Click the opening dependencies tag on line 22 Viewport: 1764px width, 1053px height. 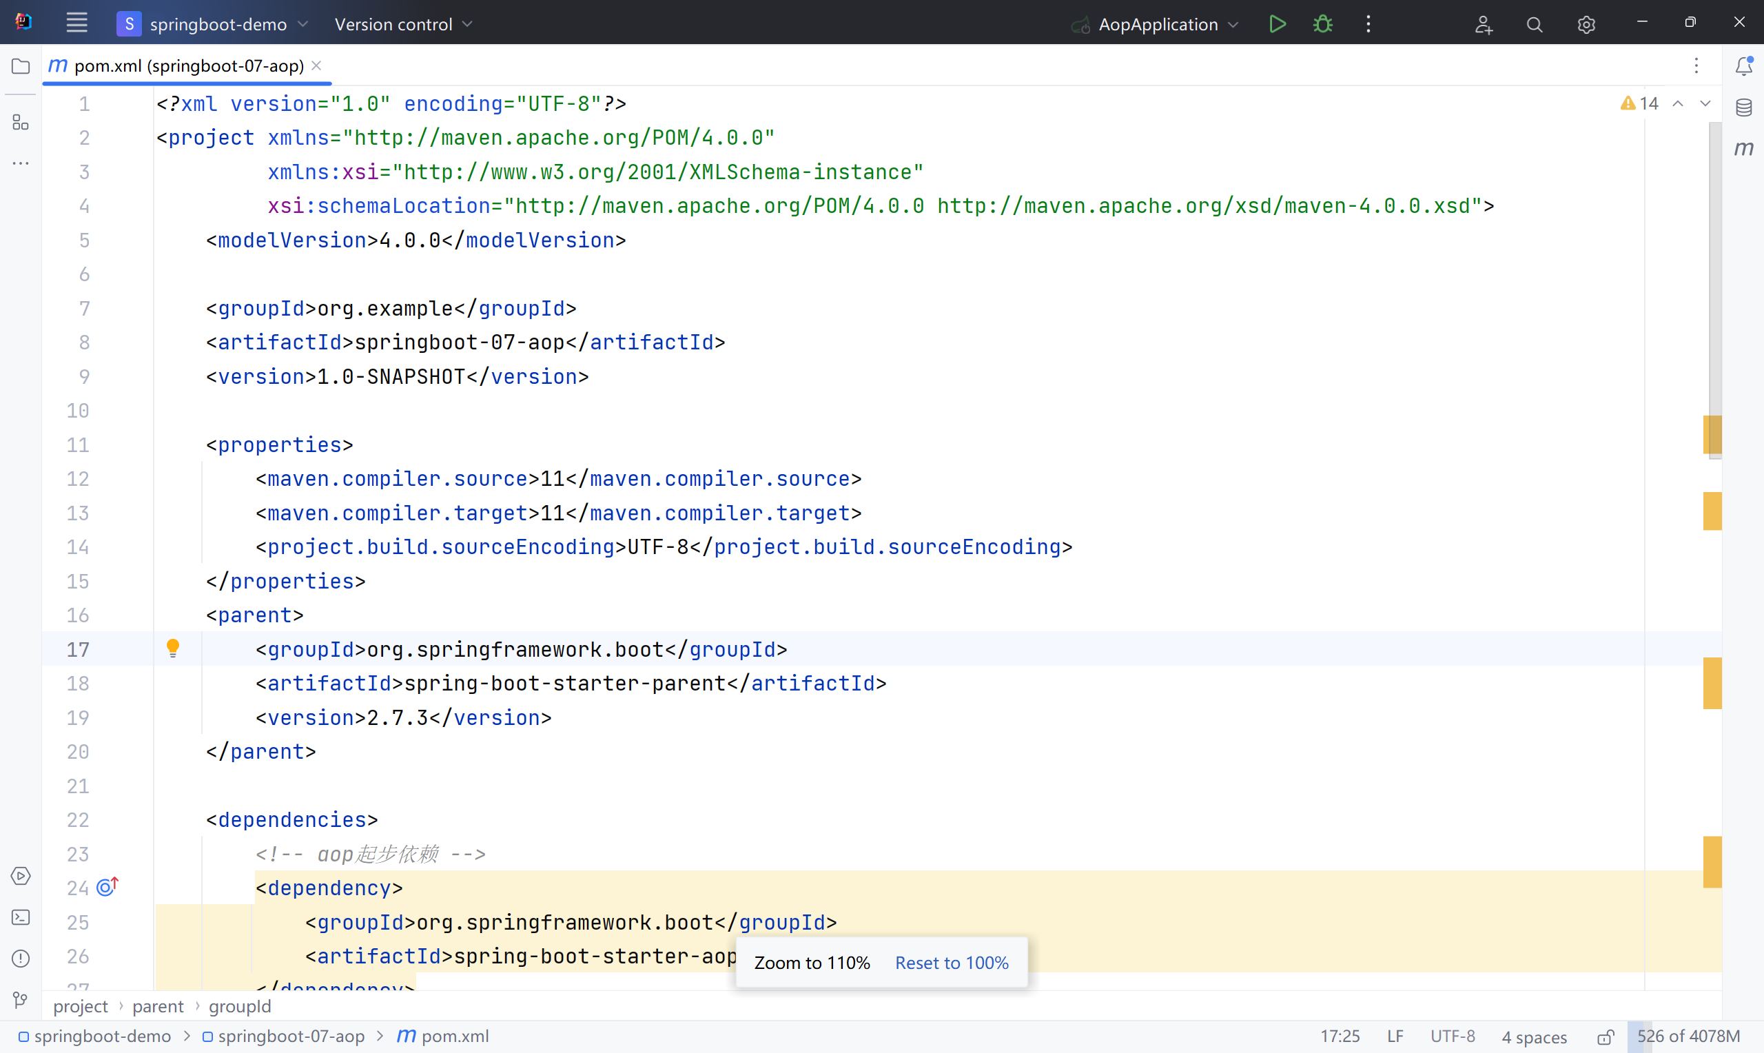tap(292, 819)
